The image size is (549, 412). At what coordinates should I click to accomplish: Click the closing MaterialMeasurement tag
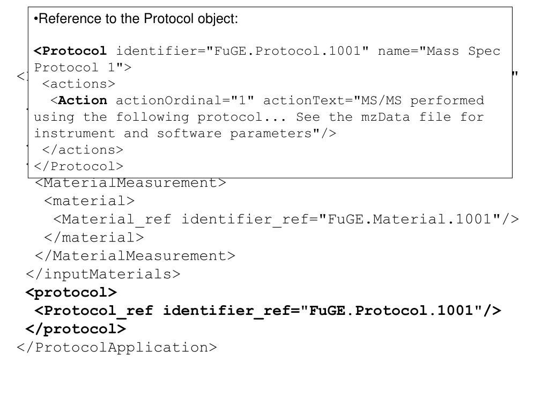click(135, 256)
